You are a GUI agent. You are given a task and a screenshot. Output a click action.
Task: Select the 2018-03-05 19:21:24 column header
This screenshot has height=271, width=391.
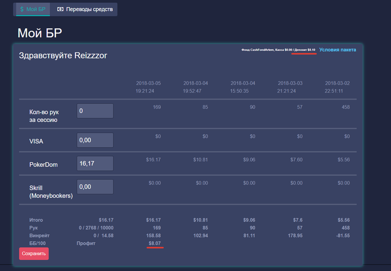click(148, 87)
